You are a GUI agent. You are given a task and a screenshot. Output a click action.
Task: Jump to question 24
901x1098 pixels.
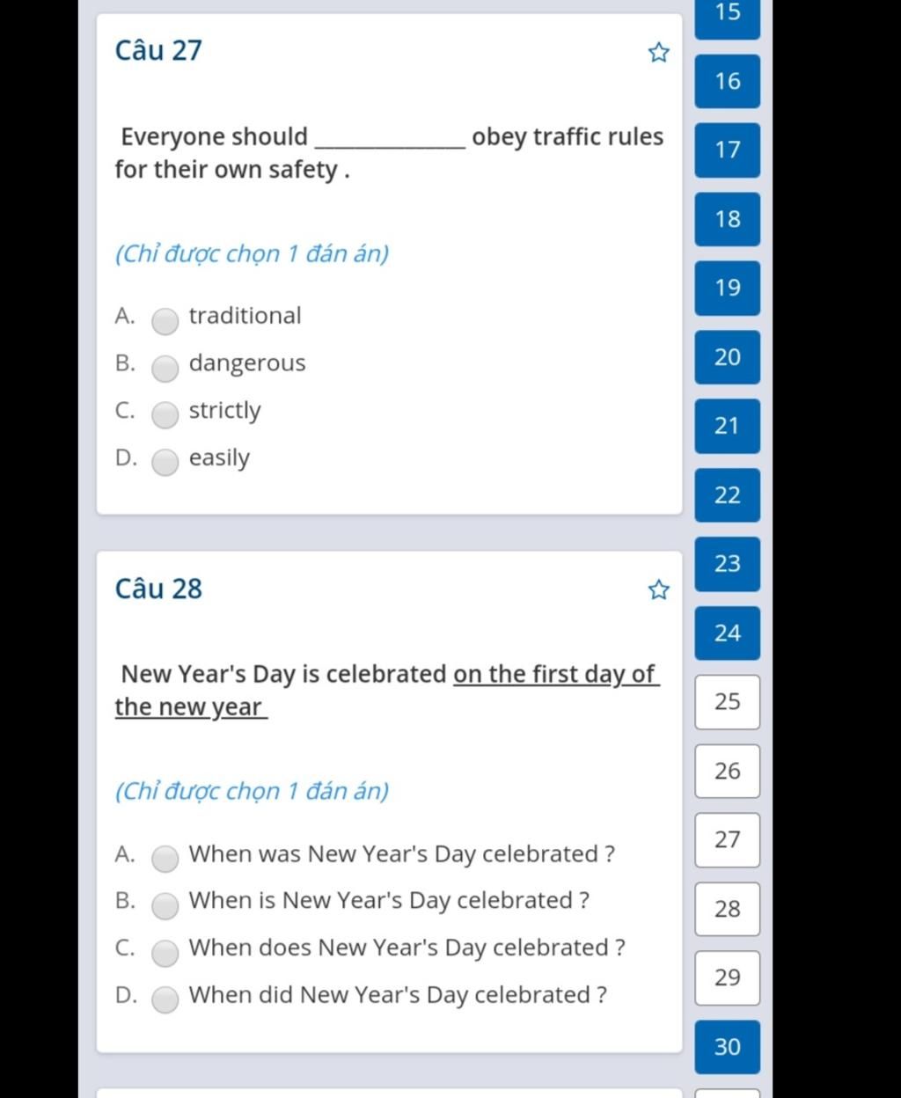pos(728,633)
